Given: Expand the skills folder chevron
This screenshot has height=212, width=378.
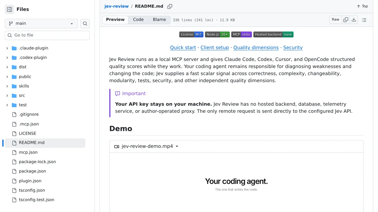Looking at the screenshot, I should [x=7, y=86].
